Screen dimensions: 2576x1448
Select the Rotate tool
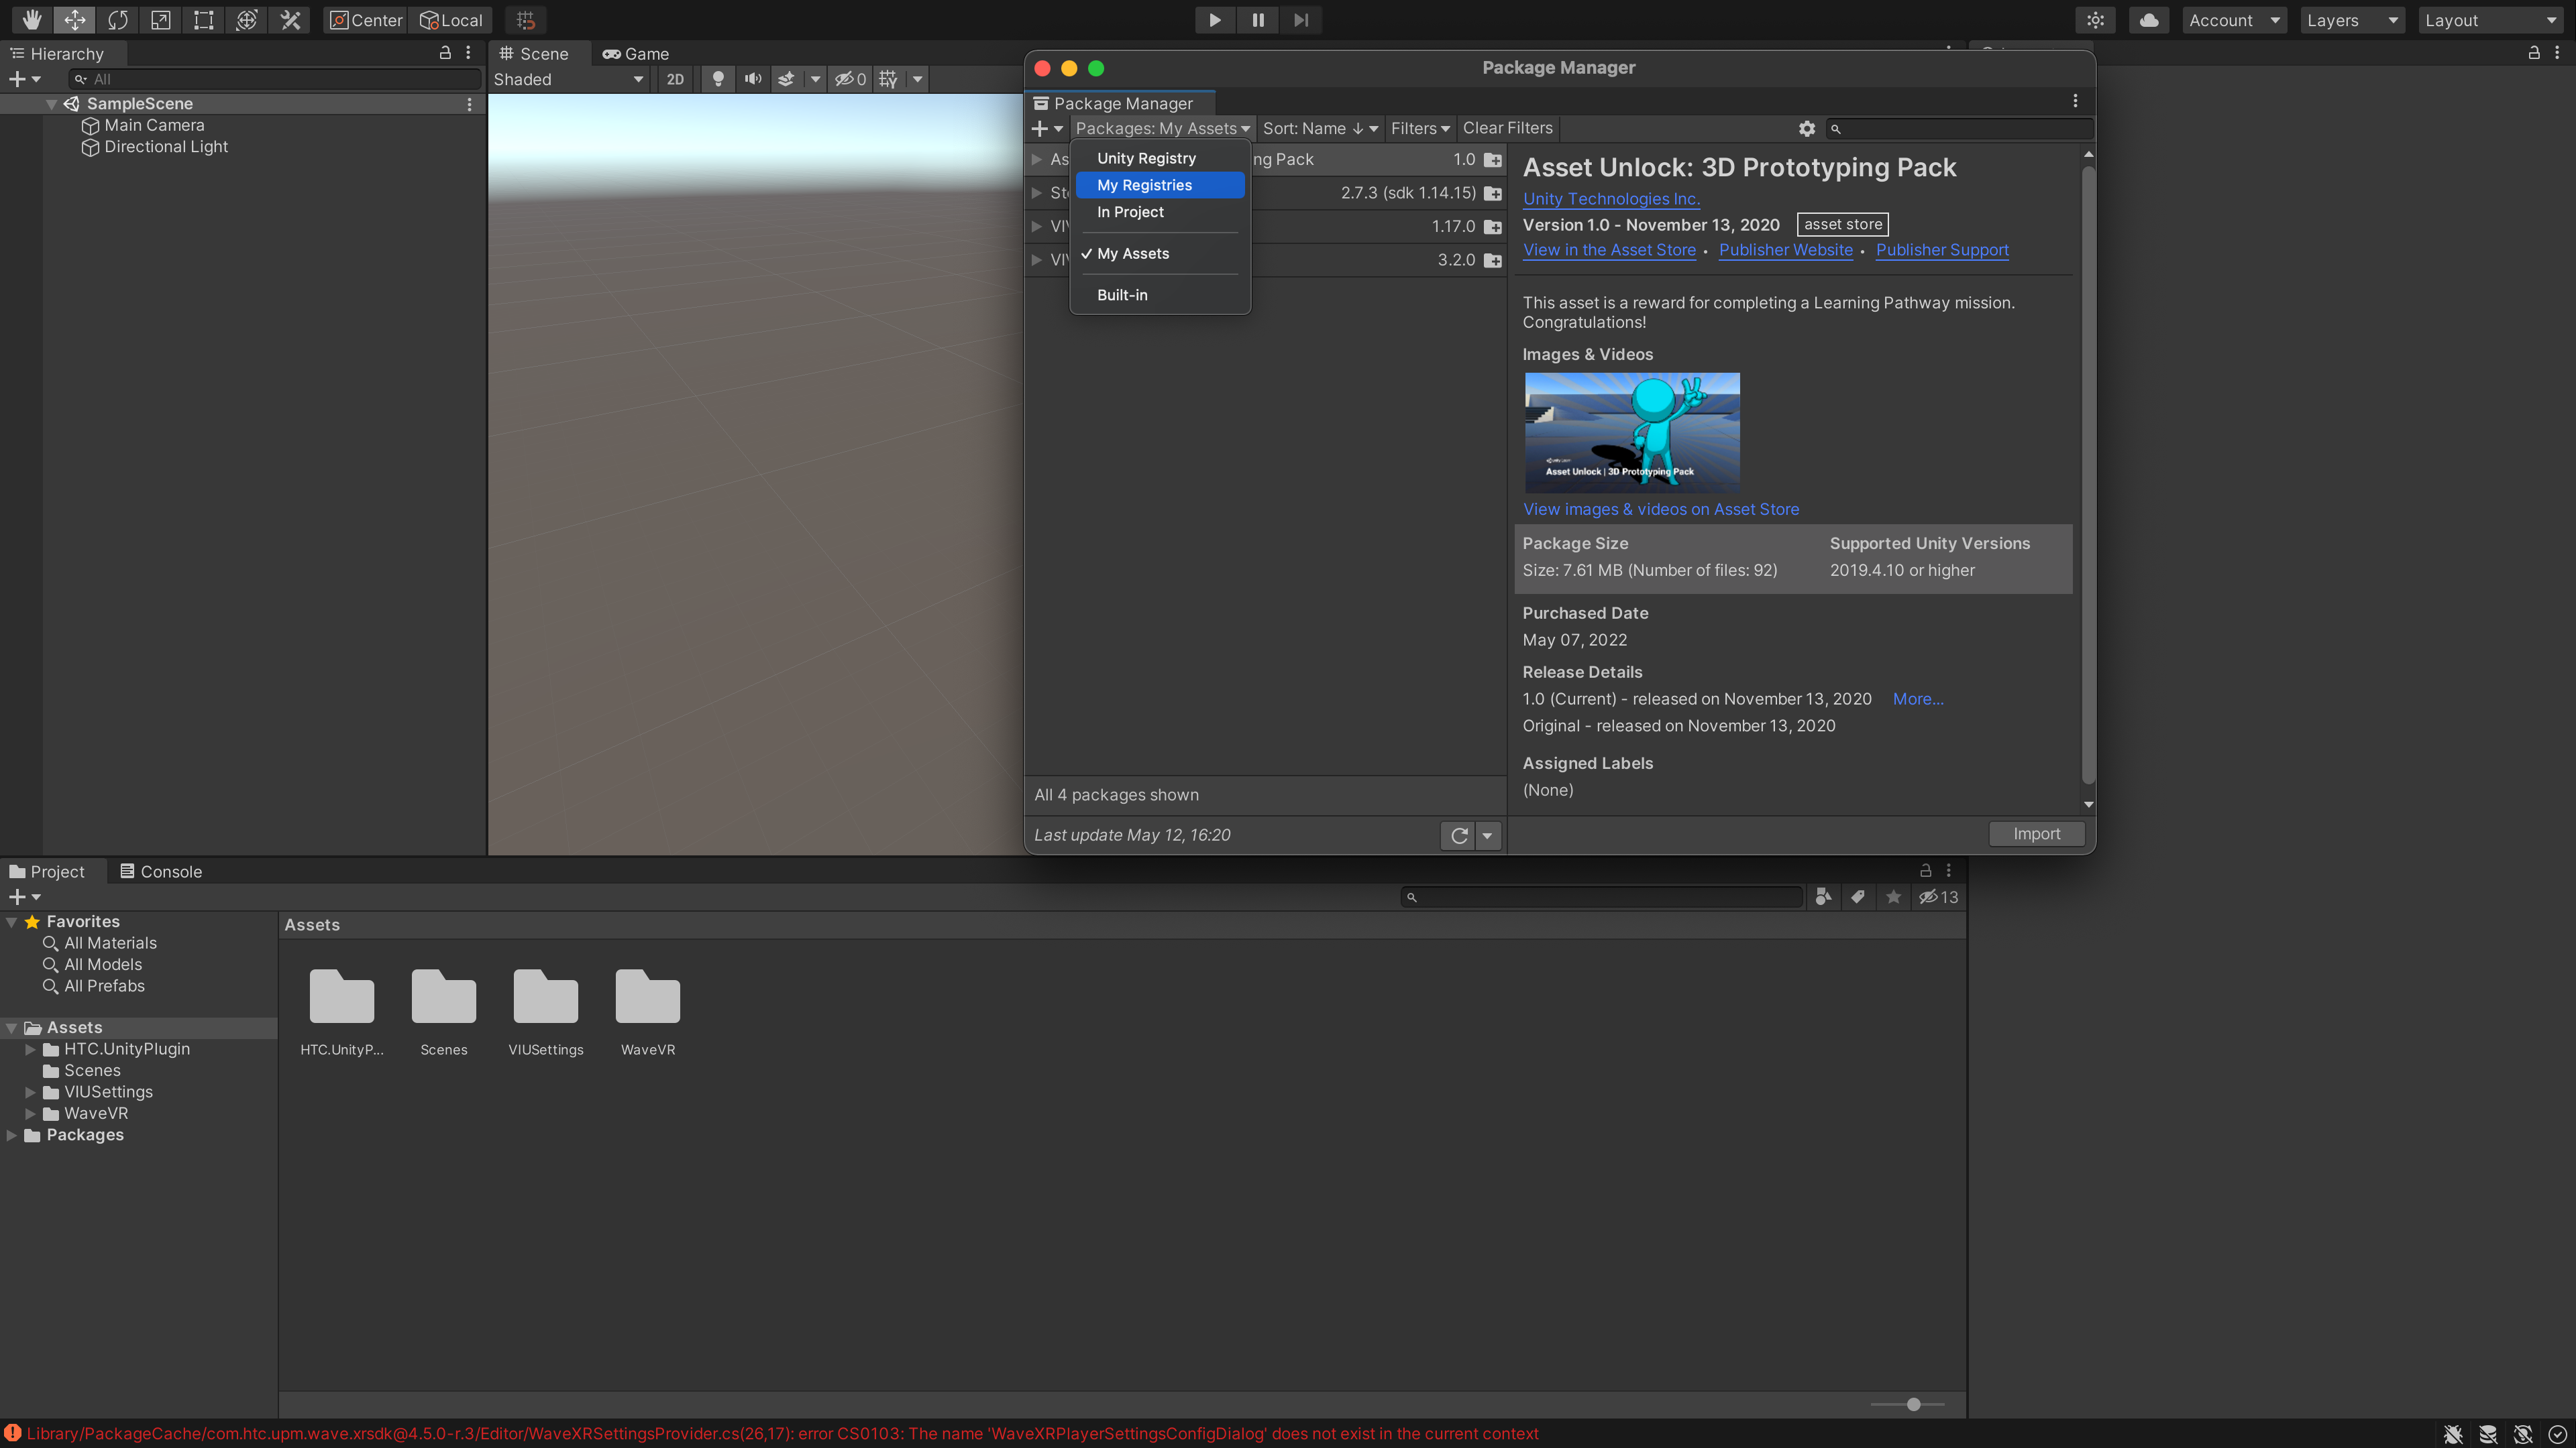tap(117, 20)
